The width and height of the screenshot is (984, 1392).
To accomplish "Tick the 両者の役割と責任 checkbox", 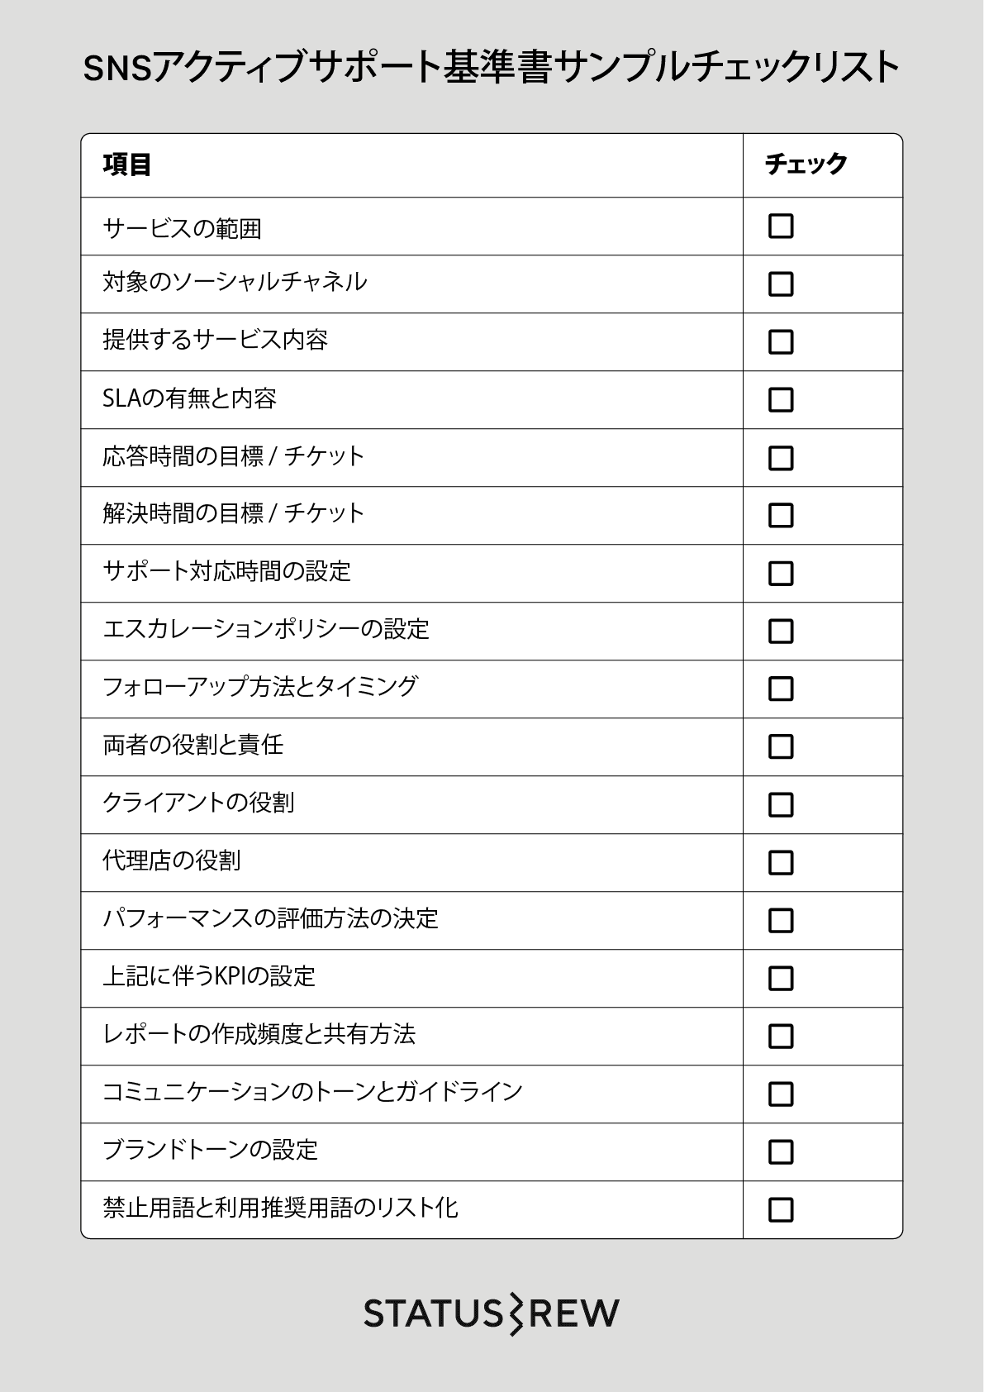I will point(781,747).
